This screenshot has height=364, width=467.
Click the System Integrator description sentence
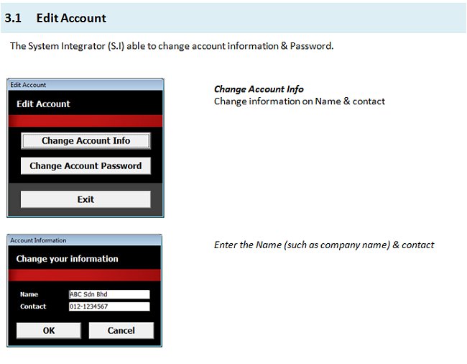[x=171, y=46]
